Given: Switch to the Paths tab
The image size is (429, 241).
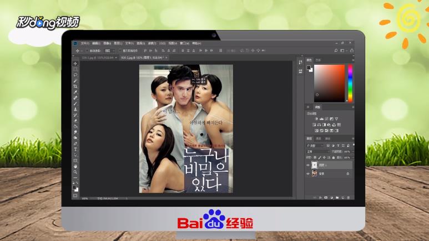Looking at the screenshot, I should [327, 139].
